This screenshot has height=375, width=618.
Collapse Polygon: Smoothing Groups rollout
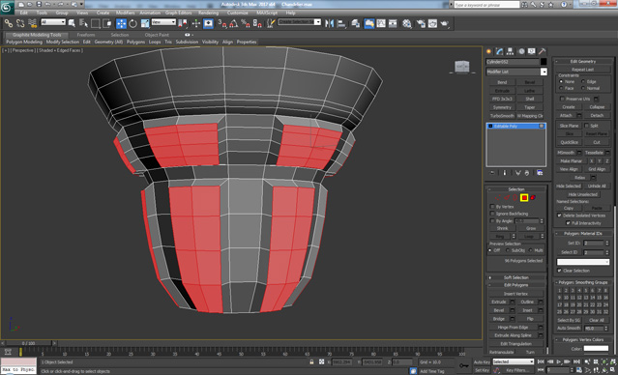(582, 282)
